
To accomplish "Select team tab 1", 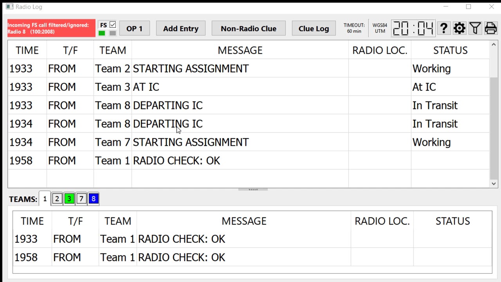I will point(45,199).
